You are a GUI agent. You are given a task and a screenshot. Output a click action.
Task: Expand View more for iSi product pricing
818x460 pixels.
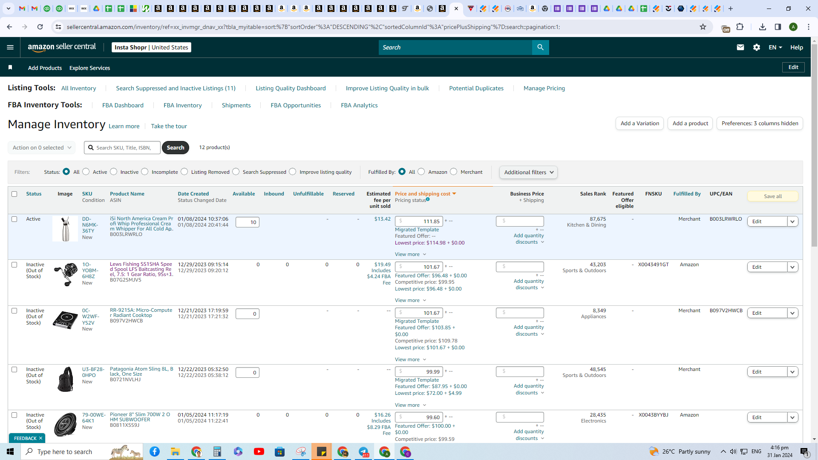point(410,254)
